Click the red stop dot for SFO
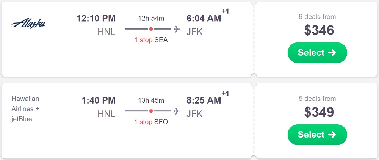Screen dimensions: 379x160 tap(151, 111)
